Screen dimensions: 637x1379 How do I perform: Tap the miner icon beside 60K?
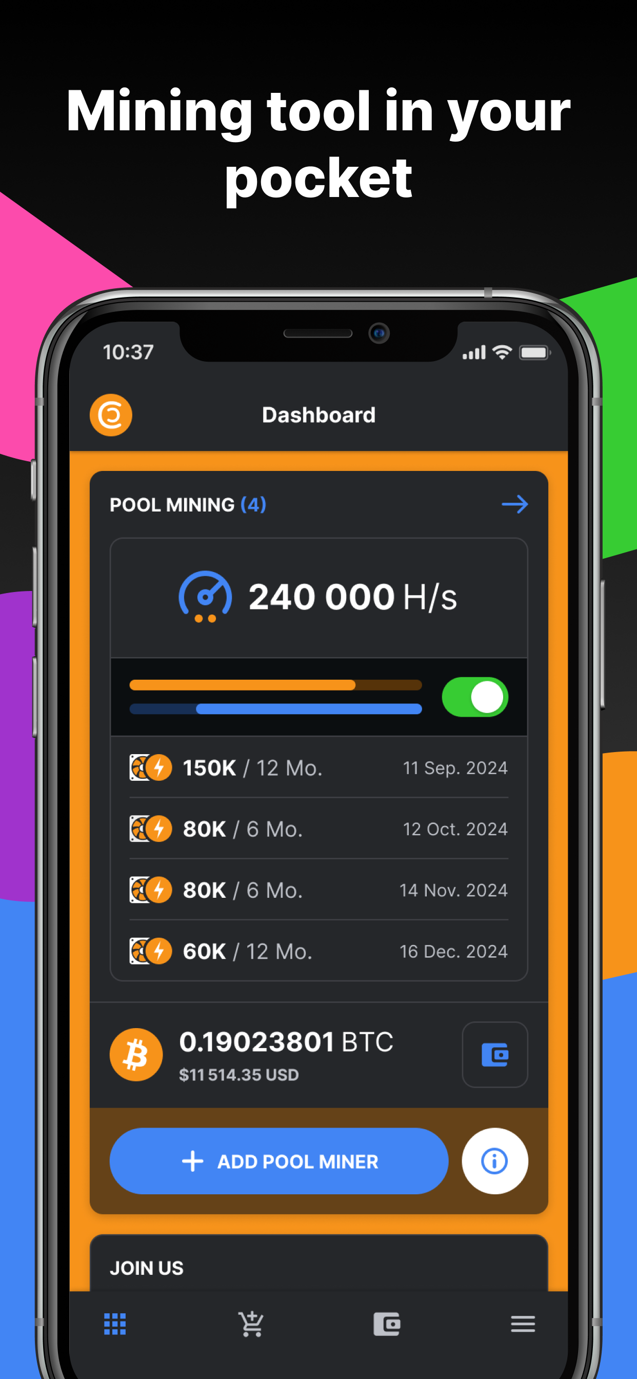point(150,951)
